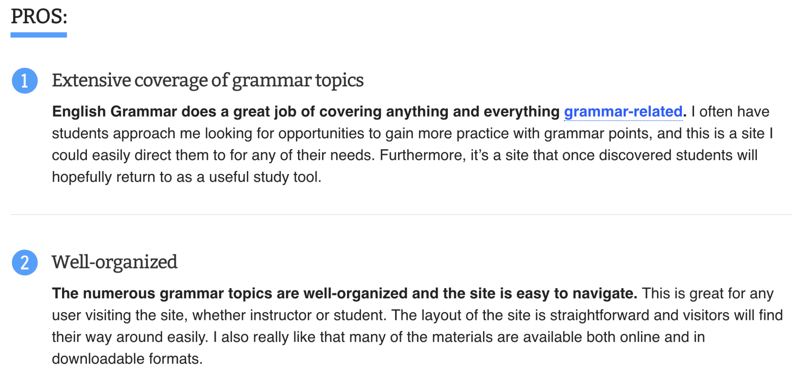
Task: Click the blue number 2 badge
Action: [x=25, y=263]
